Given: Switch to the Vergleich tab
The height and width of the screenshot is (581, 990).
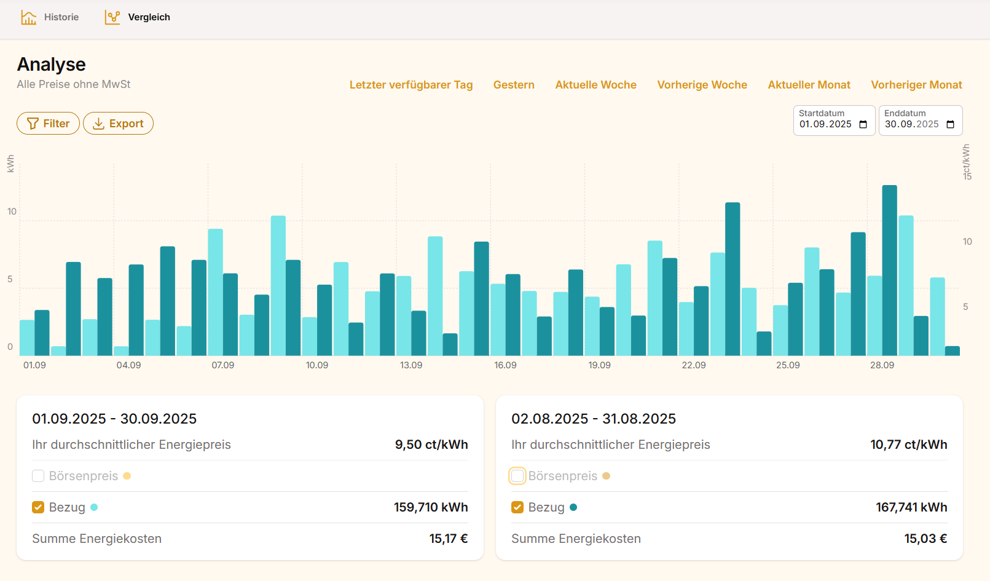Looking at the screenshot, I should (149, 17).
